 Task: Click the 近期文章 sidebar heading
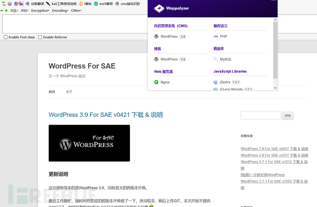tap(247, 136)
